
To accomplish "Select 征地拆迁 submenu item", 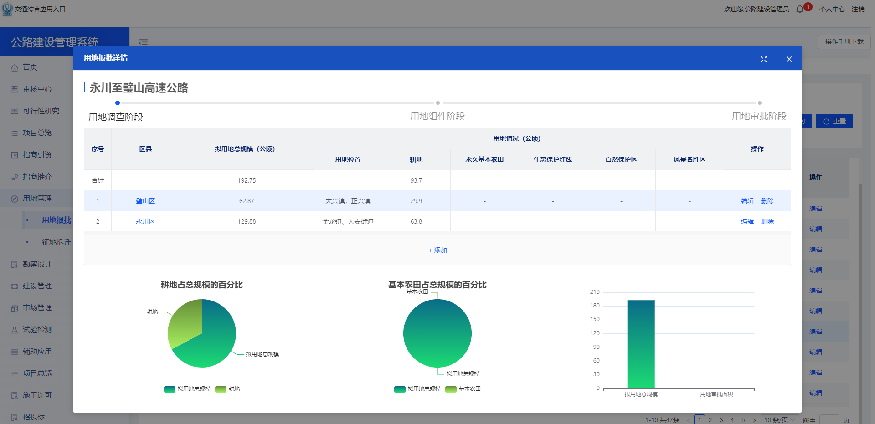I will point(57,242).
